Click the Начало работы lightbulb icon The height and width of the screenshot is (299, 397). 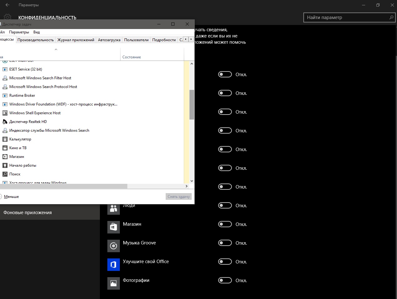tap(5, 165)
